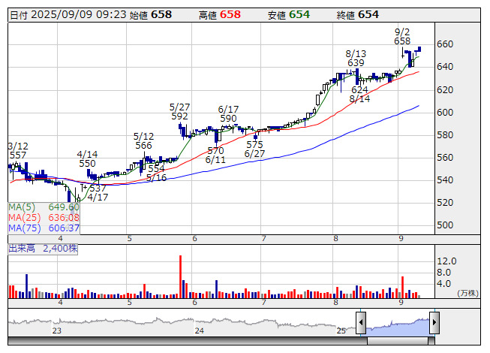Click the 9/2 658 peak annotation
The height and width of the screenshot is (353, 490).
point(402,37)
